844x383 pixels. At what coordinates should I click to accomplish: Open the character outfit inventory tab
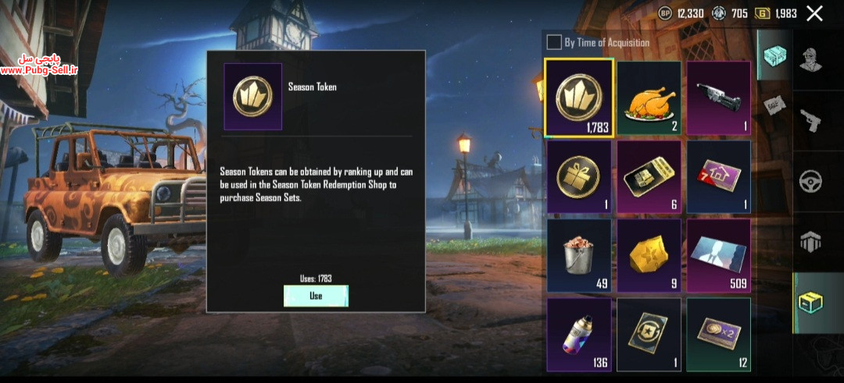(x=810, y=59)
